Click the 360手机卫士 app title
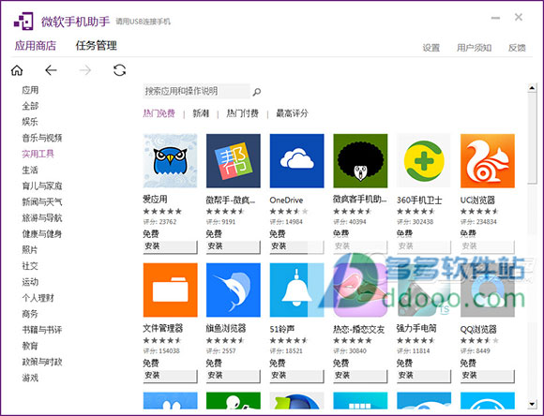Viewport: 544px width, 416px height. [419, 200]
